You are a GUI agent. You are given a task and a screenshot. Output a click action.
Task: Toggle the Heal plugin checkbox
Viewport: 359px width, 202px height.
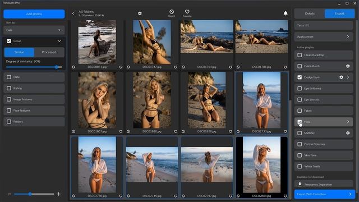pos(300,122)
